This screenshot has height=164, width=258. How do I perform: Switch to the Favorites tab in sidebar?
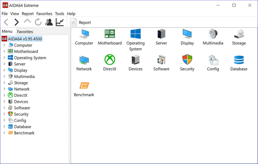[x=25, y=32]
